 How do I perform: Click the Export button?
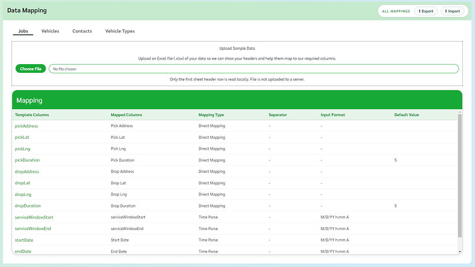coord(425,11)
